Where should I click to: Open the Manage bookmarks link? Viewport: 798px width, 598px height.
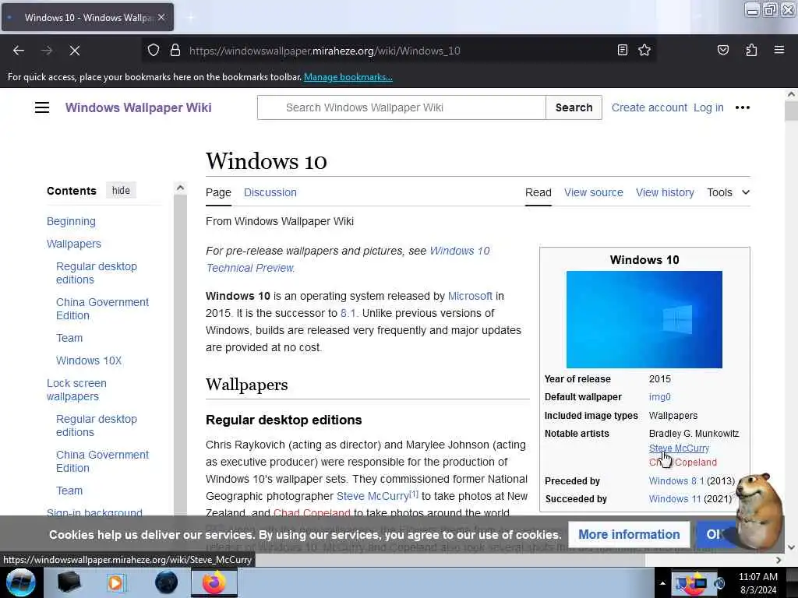coord(348,77)
